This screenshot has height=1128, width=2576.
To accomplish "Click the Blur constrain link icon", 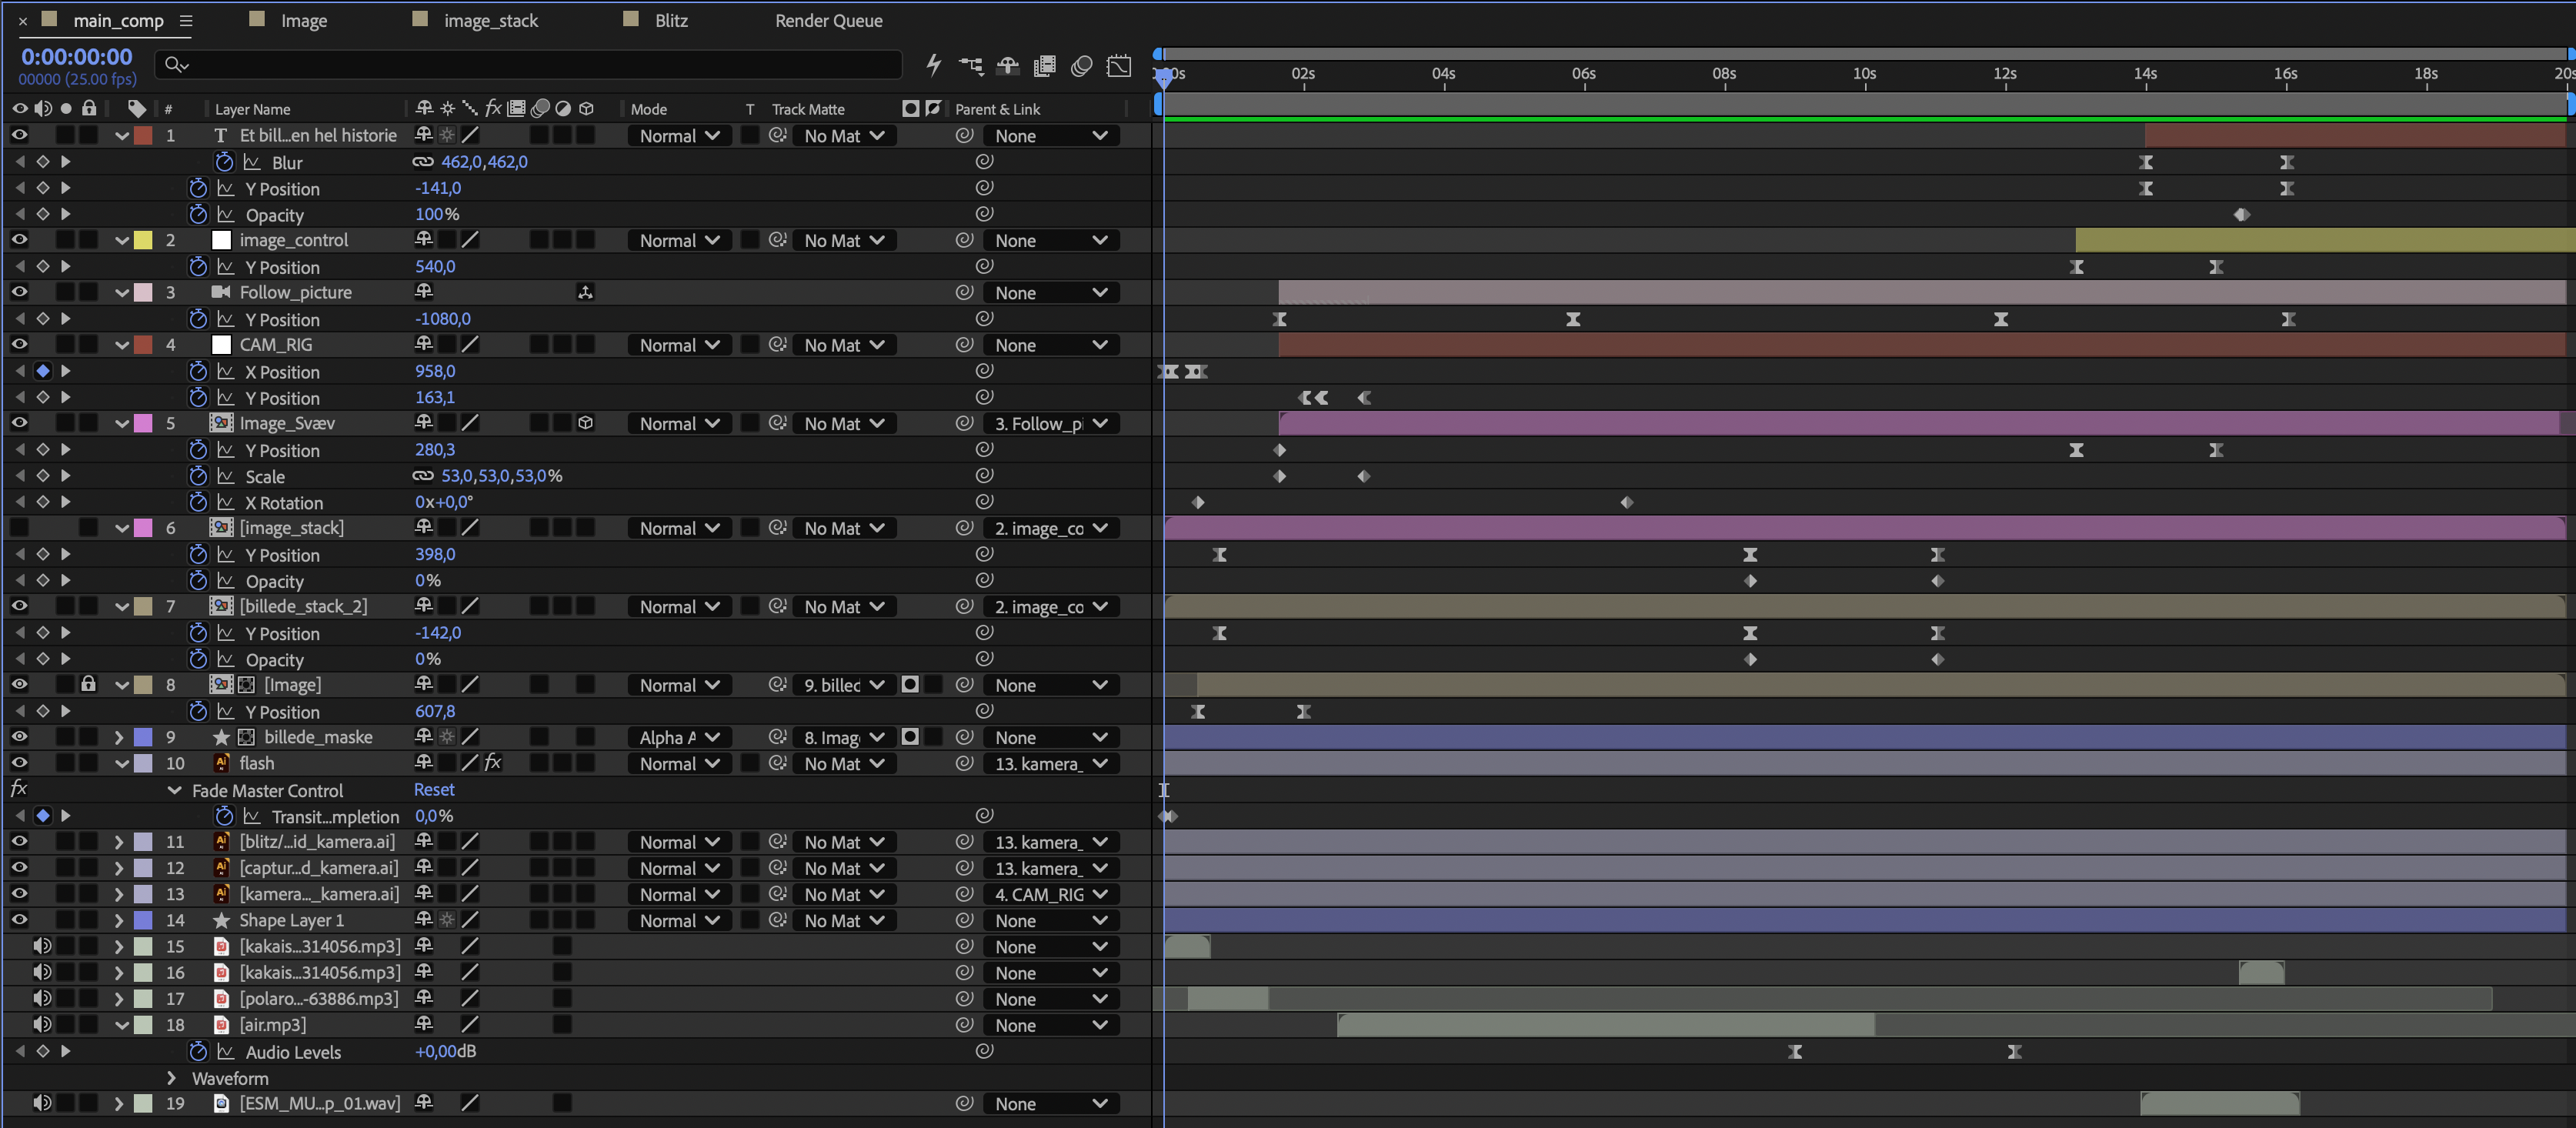I will click(423, 162).
